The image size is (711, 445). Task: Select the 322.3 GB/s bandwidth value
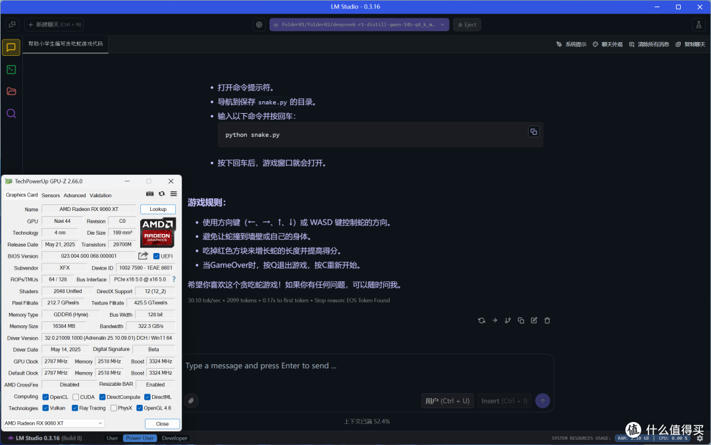(151, 326)
